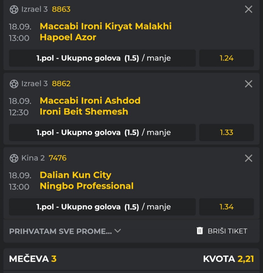Open the bet type for Hapoel Azor match
Viewport: 263px width, 273px height.
tap(102, 58)
